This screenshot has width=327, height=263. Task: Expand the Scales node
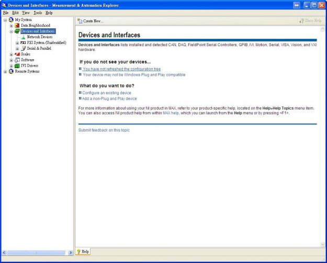[12, 54]
